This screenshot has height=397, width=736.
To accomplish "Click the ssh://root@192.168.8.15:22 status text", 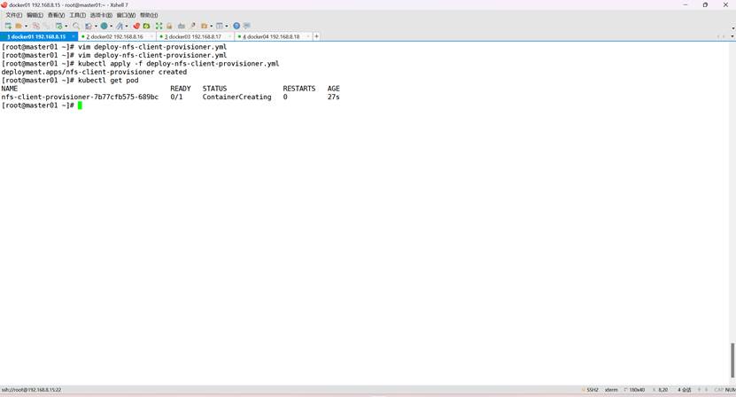I will point(31,390).
